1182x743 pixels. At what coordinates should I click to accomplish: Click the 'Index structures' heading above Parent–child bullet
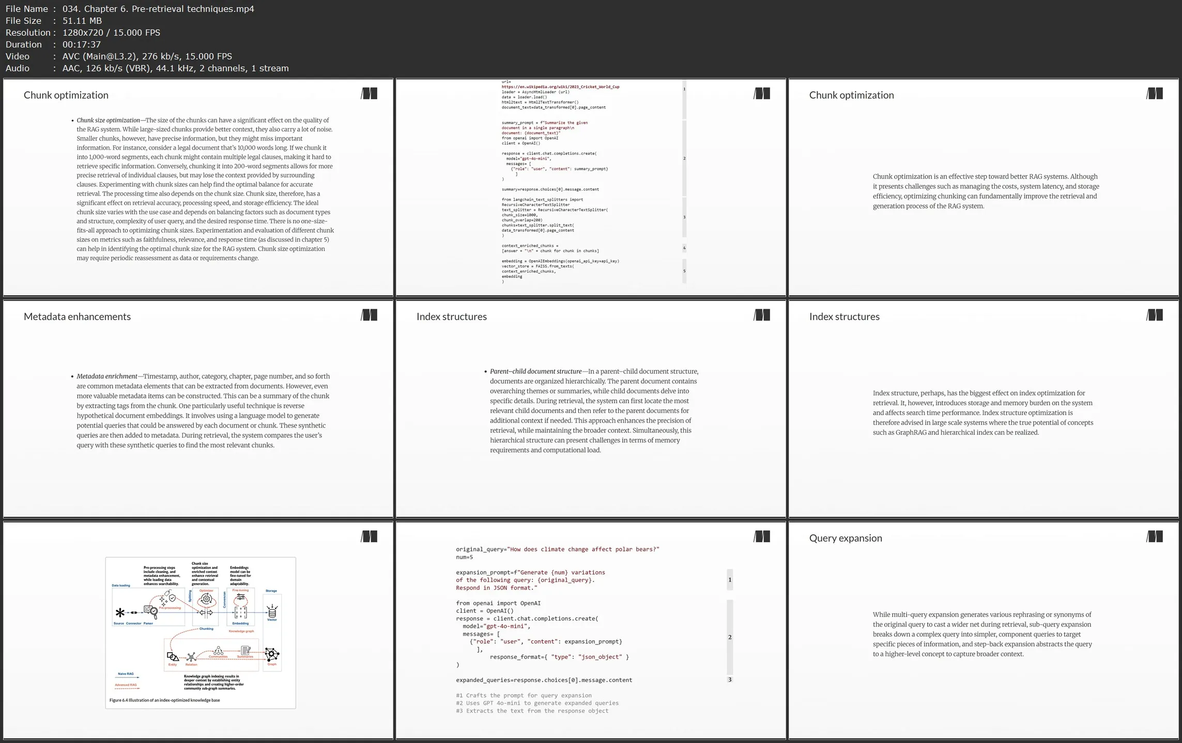[x=452, y=317]
